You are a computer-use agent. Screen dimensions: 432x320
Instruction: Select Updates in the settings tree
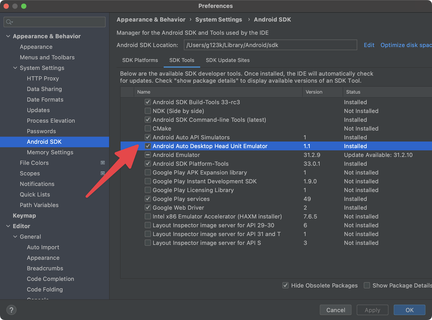(38, 110)
